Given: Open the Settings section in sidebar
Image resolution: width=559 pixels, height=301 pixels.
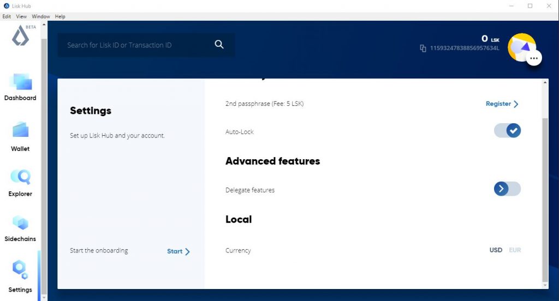Looking at the screenshot, I should pos(20,277).
